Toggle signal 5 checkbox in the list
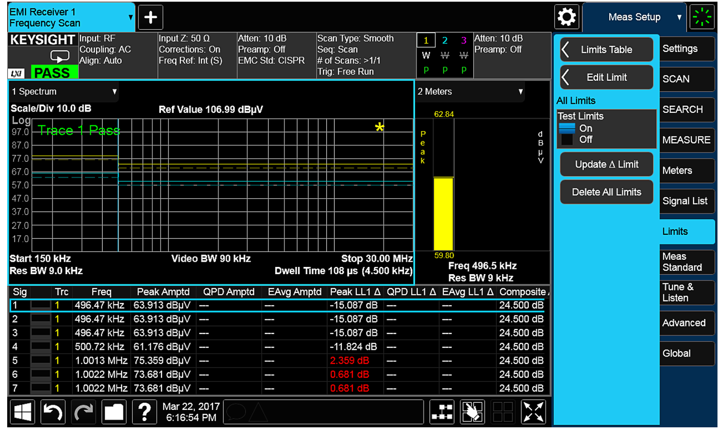 (41, 360)
